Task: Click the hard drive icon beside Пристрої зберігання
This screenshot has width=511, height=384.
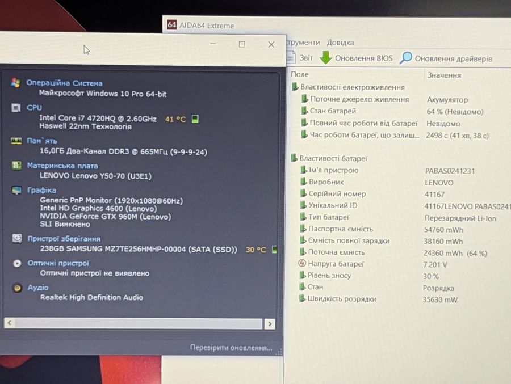Action: pyautogui.click(x=17, y=238)
